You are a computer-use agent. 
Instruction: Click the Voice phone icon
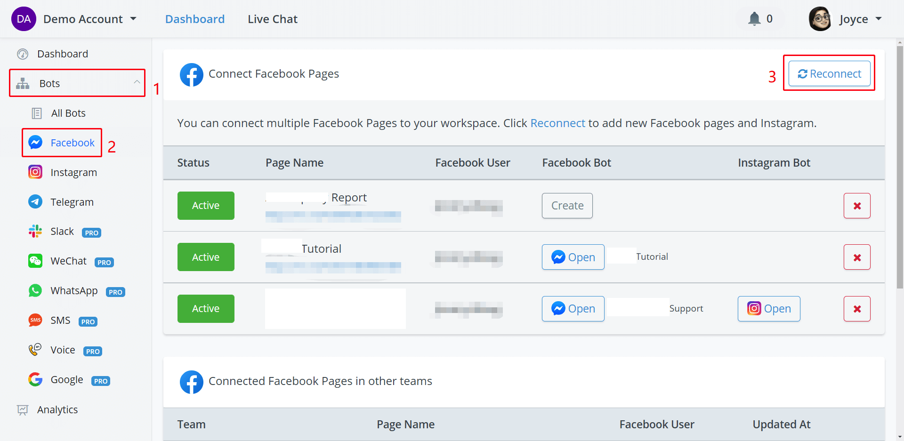tap(35, 350)
